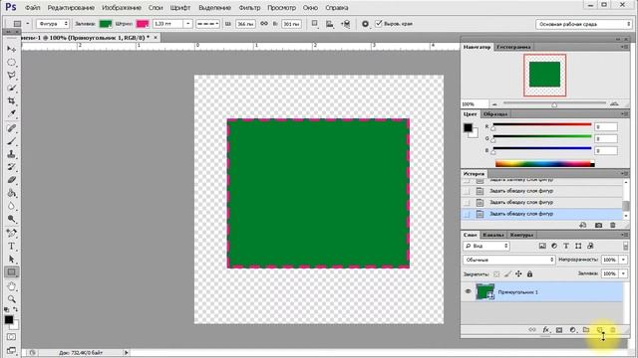Image resolution: width=638 pixels, height=358 pixels.
Task: Select the Crop tool
Action: click(x=11, y=100)
